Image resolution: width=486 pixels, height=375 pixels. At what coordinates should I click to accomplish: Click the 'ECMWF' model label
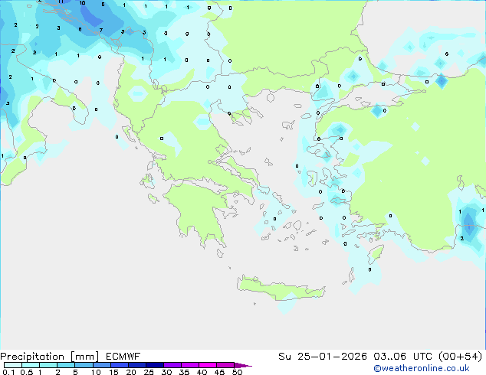[x=123, y=357]
